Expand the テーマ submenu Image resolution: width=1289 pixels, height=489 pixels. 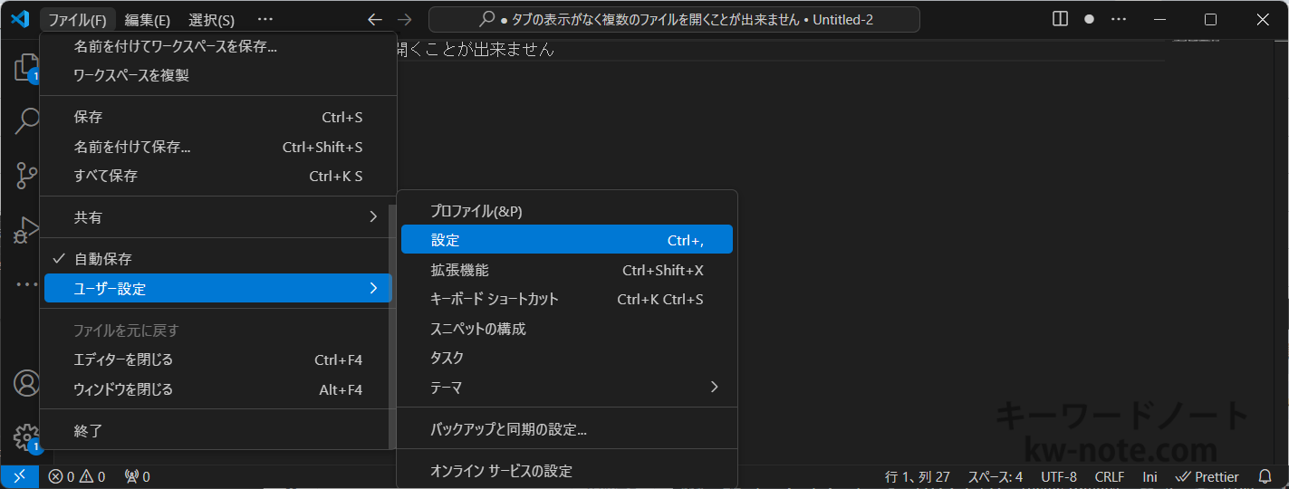(x=566, y=388)
